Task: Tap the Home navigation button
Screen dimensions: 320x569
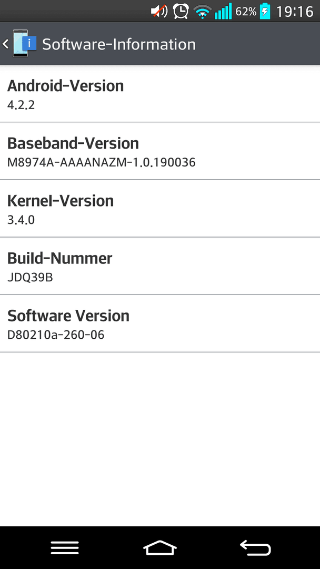Action: [160, 547]
